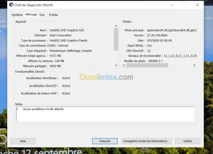Click the Afficher la mémoire 128 MB row

[x=46, y=61]
